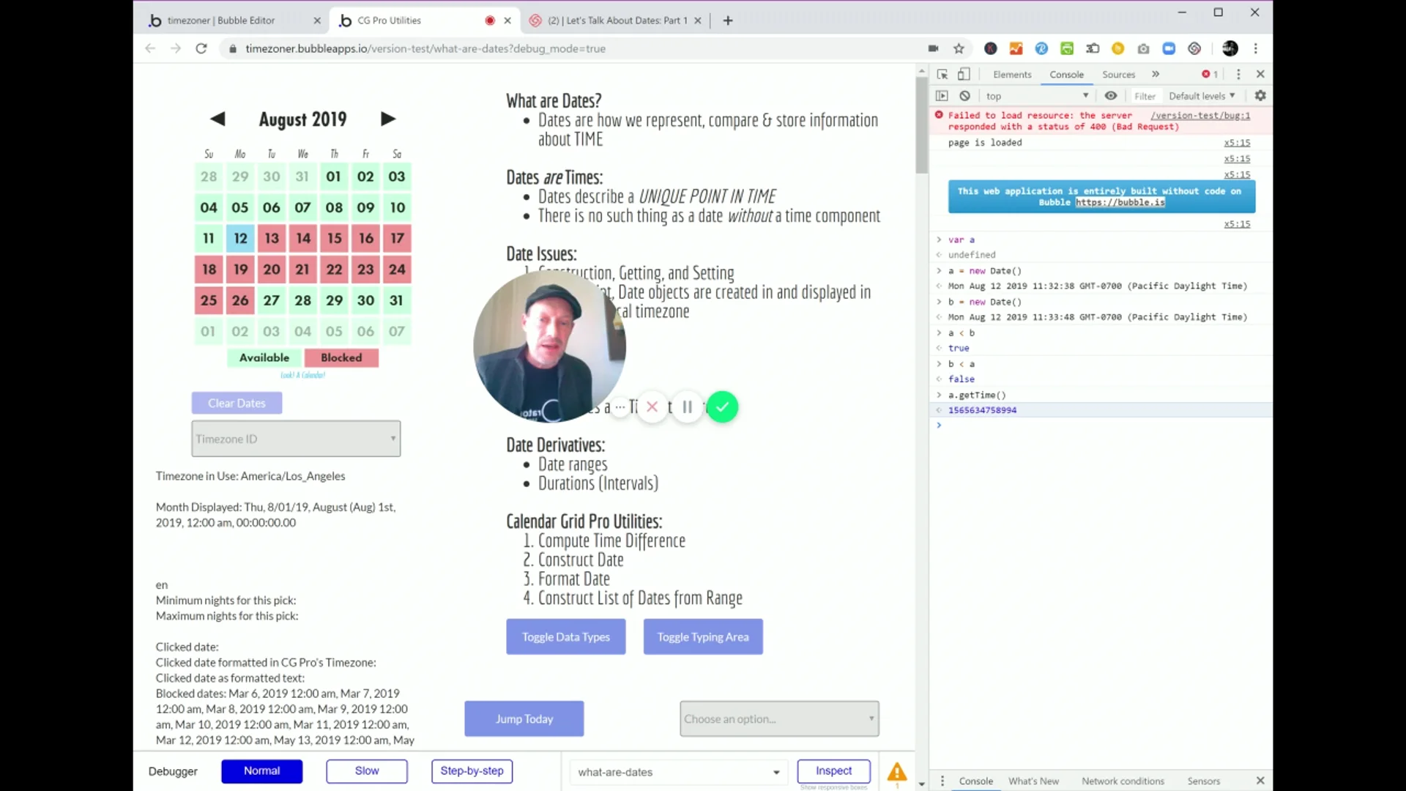Show console sidebar

click(x=942, y=96)
